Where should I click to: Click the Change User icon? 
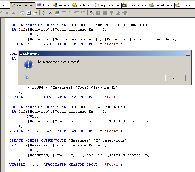(92, 13)
